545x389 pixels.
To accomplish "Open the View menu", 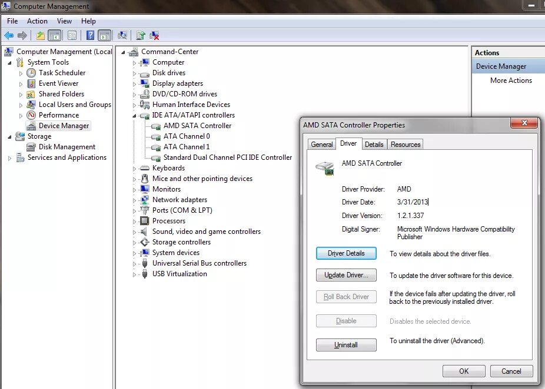I will tap(64, 21).
